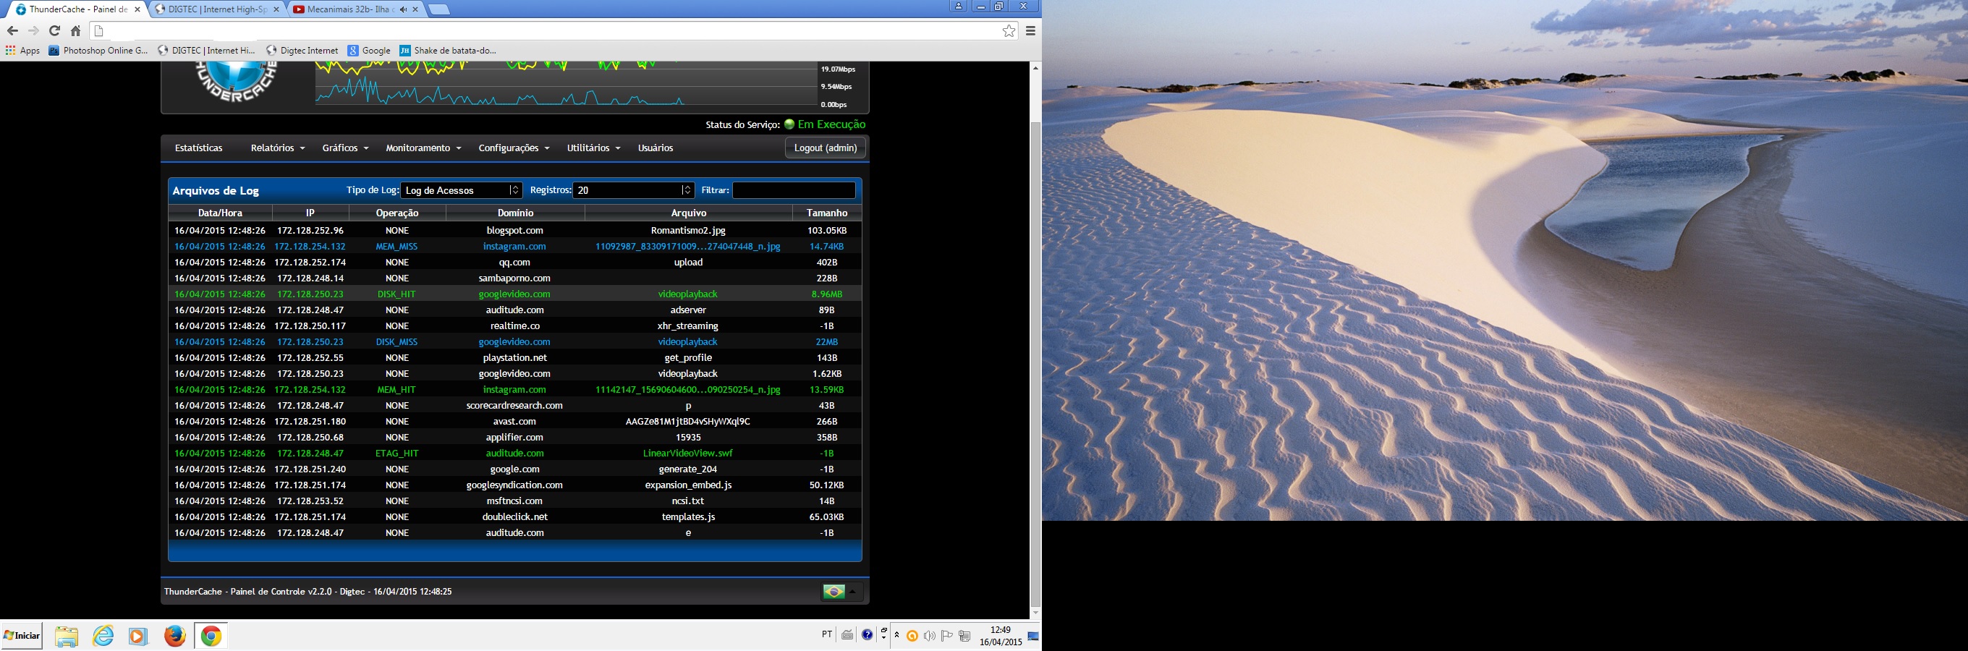Image resolution: width=1968 pixels, height=651 pixels.
Task: Open the Registros count dropdown
Action: click(634, 190)
